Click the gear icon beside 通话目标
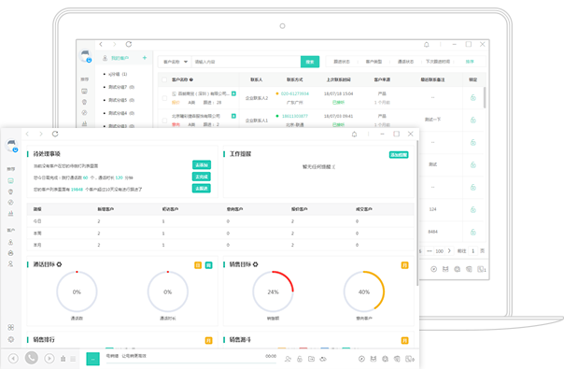This screenshot has height=369, width=564. 59,264
